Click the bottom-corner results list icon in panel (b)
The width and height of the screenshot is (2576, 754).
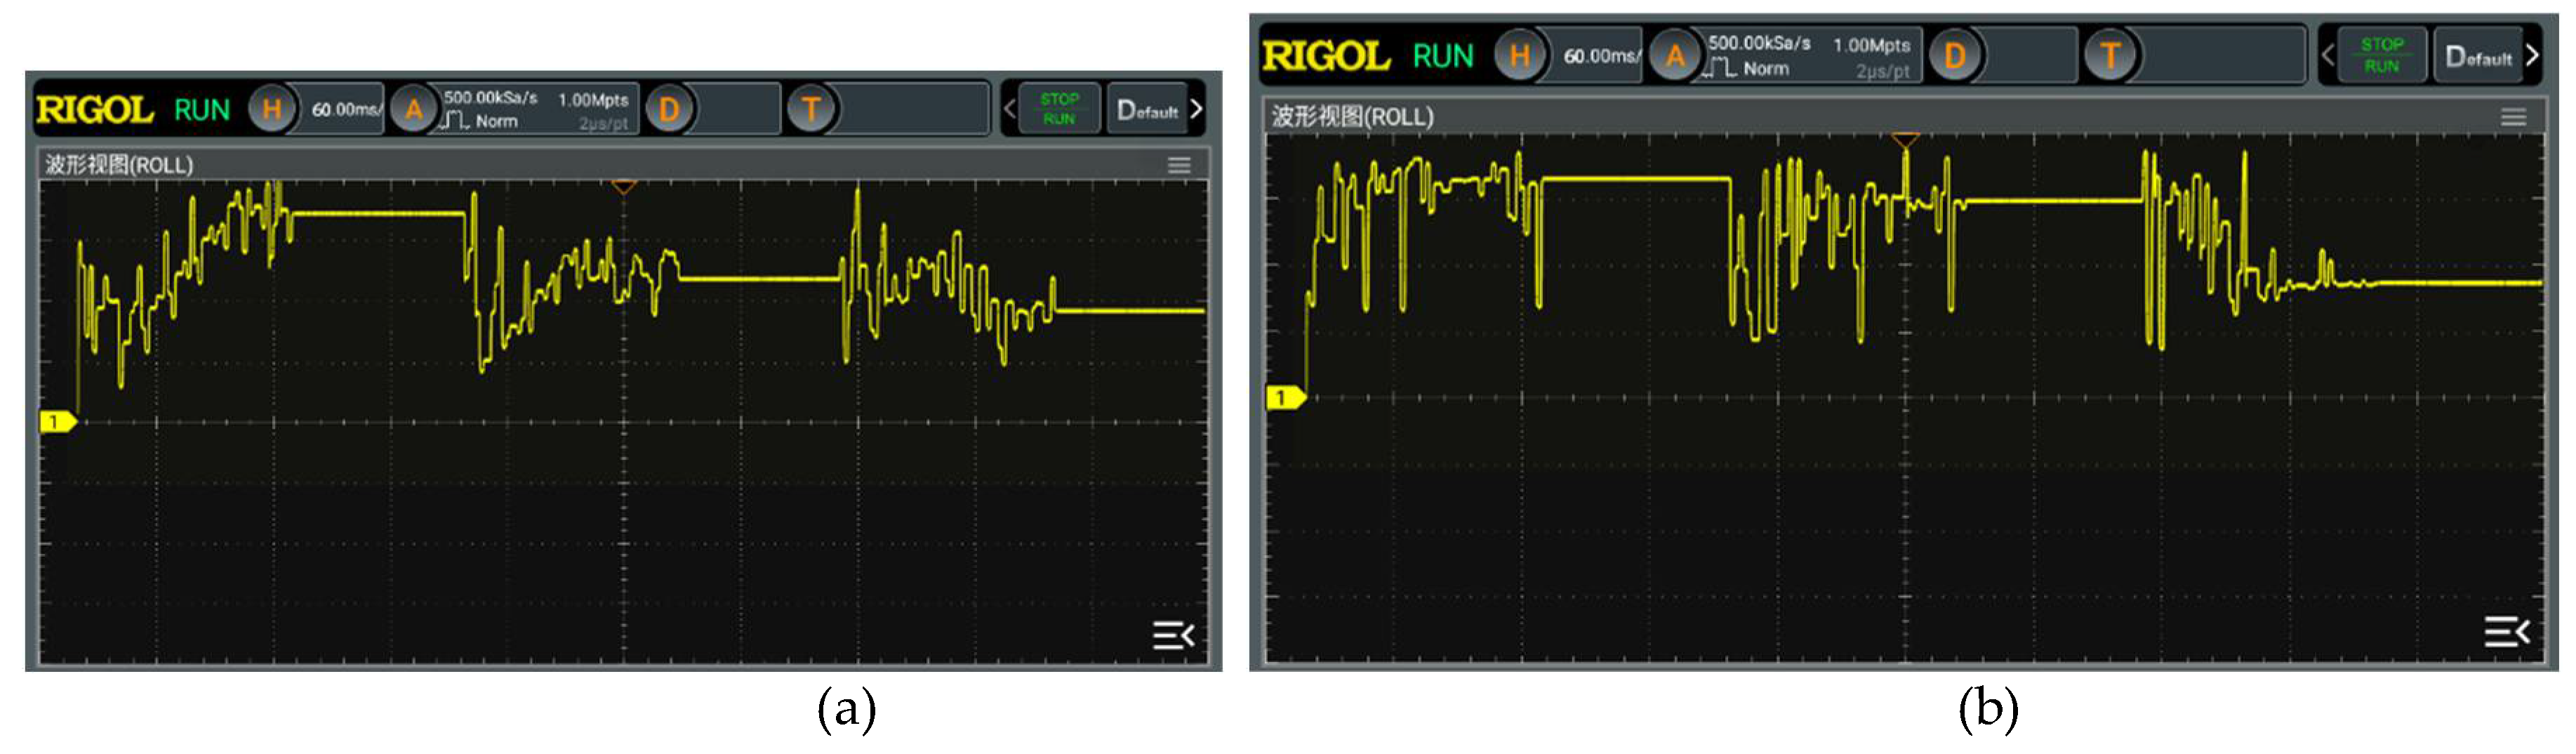(x=2506, y=632)
